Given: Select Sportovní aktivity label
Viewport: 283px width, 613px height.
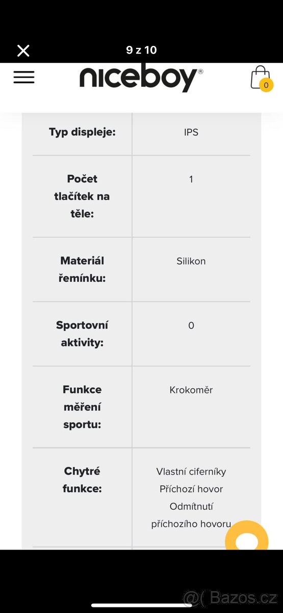Looking at the screenshot, I should click(x=82, y=334).
